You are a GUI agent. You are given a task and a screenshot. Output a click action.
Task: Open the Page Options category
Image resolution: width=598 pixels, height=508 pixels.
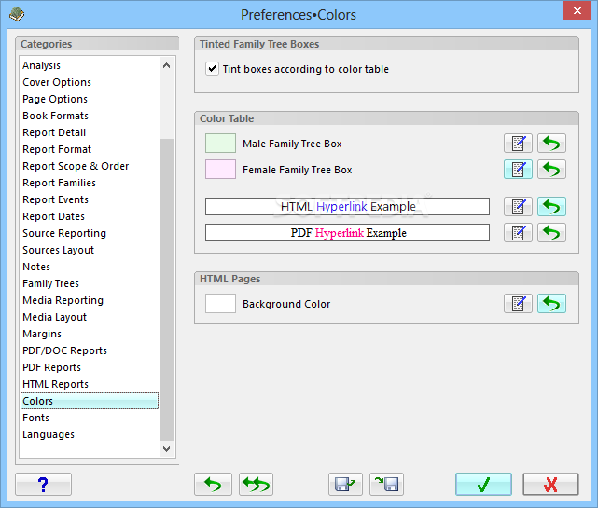pyautogui.click(x=90, y=99)
